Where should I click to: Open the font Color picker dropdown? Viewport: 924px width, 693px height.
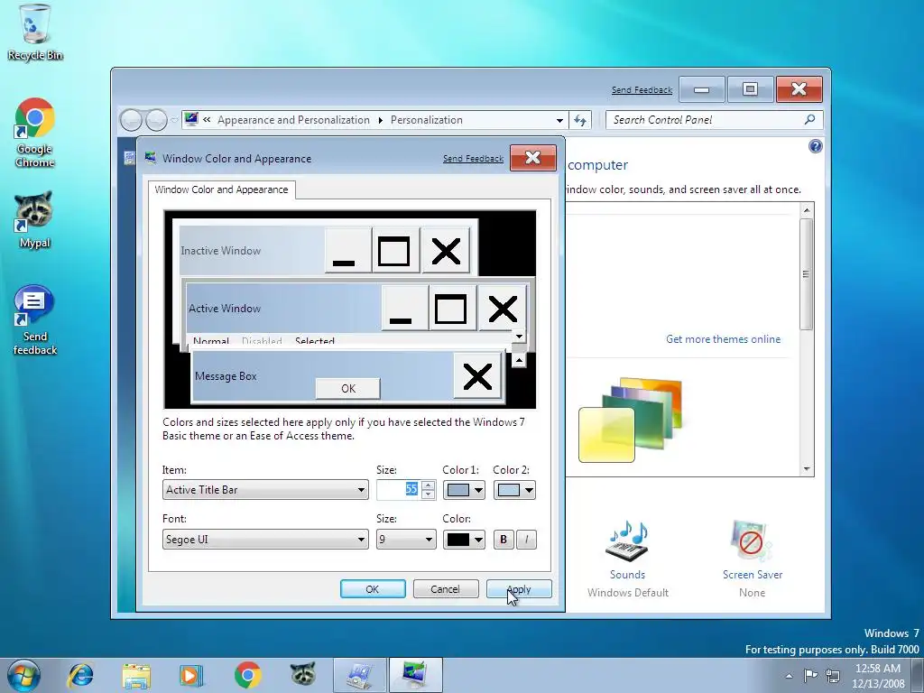click(464, 540)
